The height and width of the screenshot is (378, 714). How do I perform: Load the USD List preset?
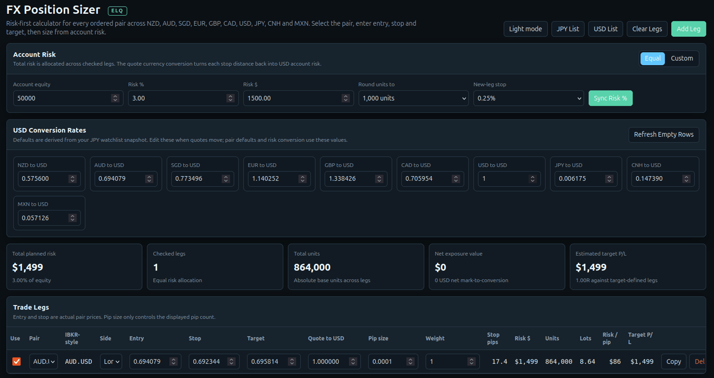point(605,29)
